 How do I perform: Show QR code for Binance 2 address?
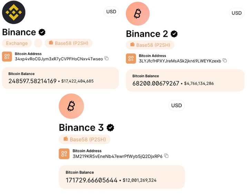click(131, 59)
